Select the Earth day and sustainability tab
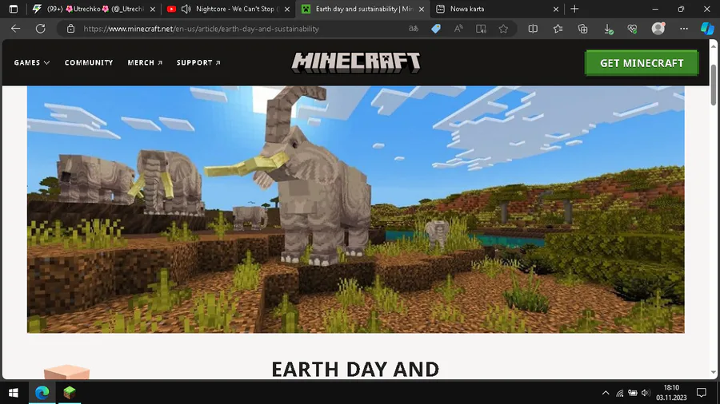720x404 pixels. coord(363,9)
